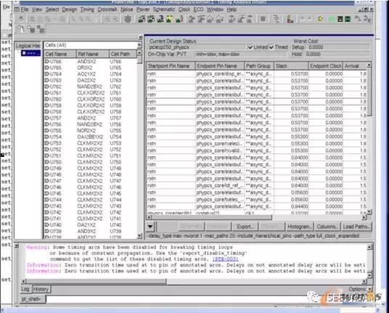Image resolution: width=389 pixels, height=313 pixels.
Task: Open the ECO menu
Action: (x=198, y=9)
